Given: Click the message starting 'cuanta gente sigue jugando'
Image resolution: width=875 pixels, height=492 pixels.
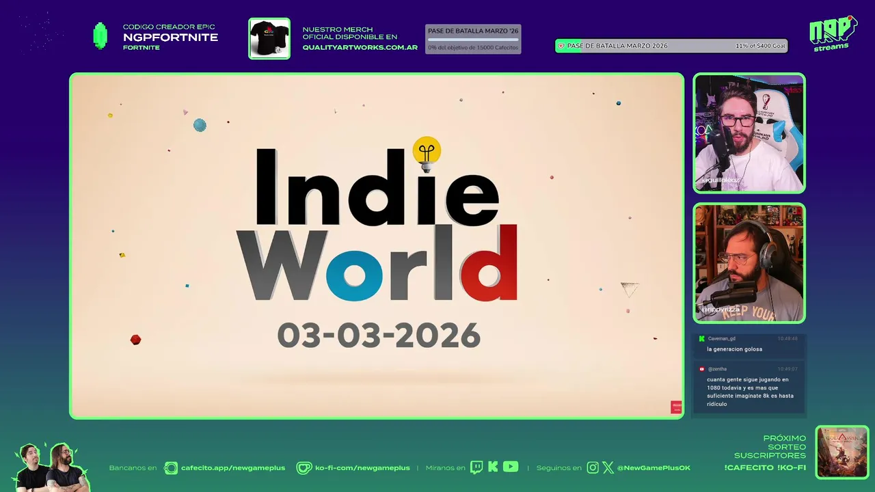Looking at the screenshot, I should (750, 392).
